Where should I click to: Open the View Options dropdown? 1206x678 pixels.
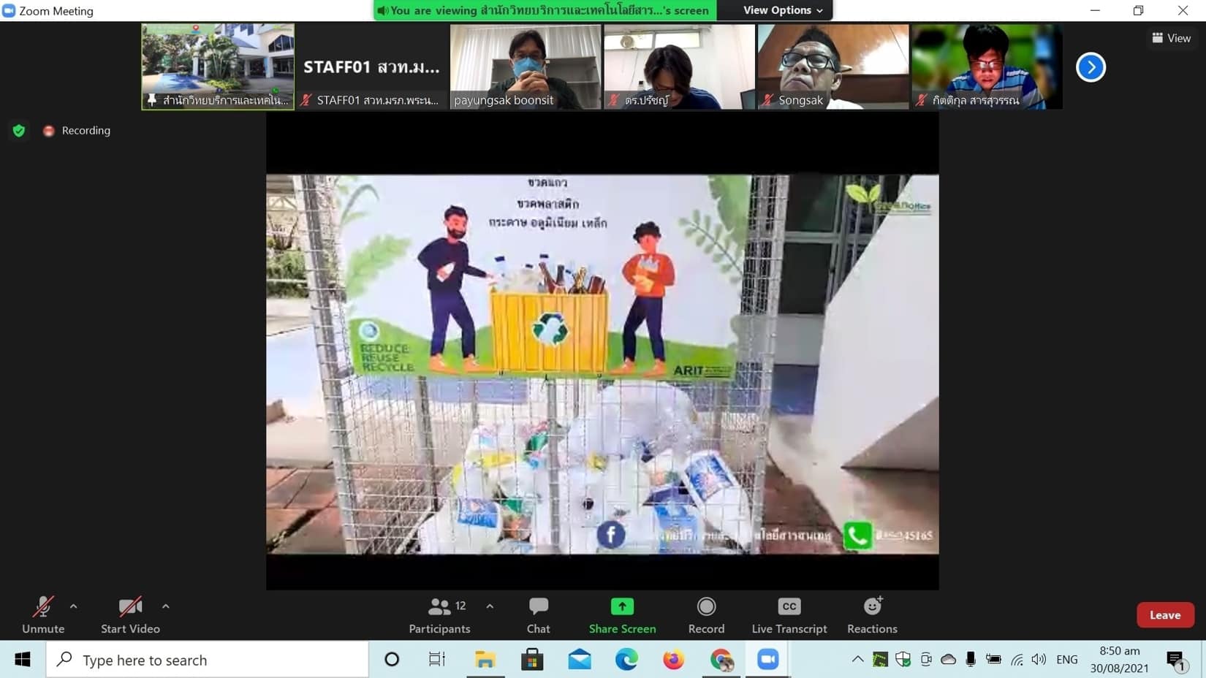point(782,10)
